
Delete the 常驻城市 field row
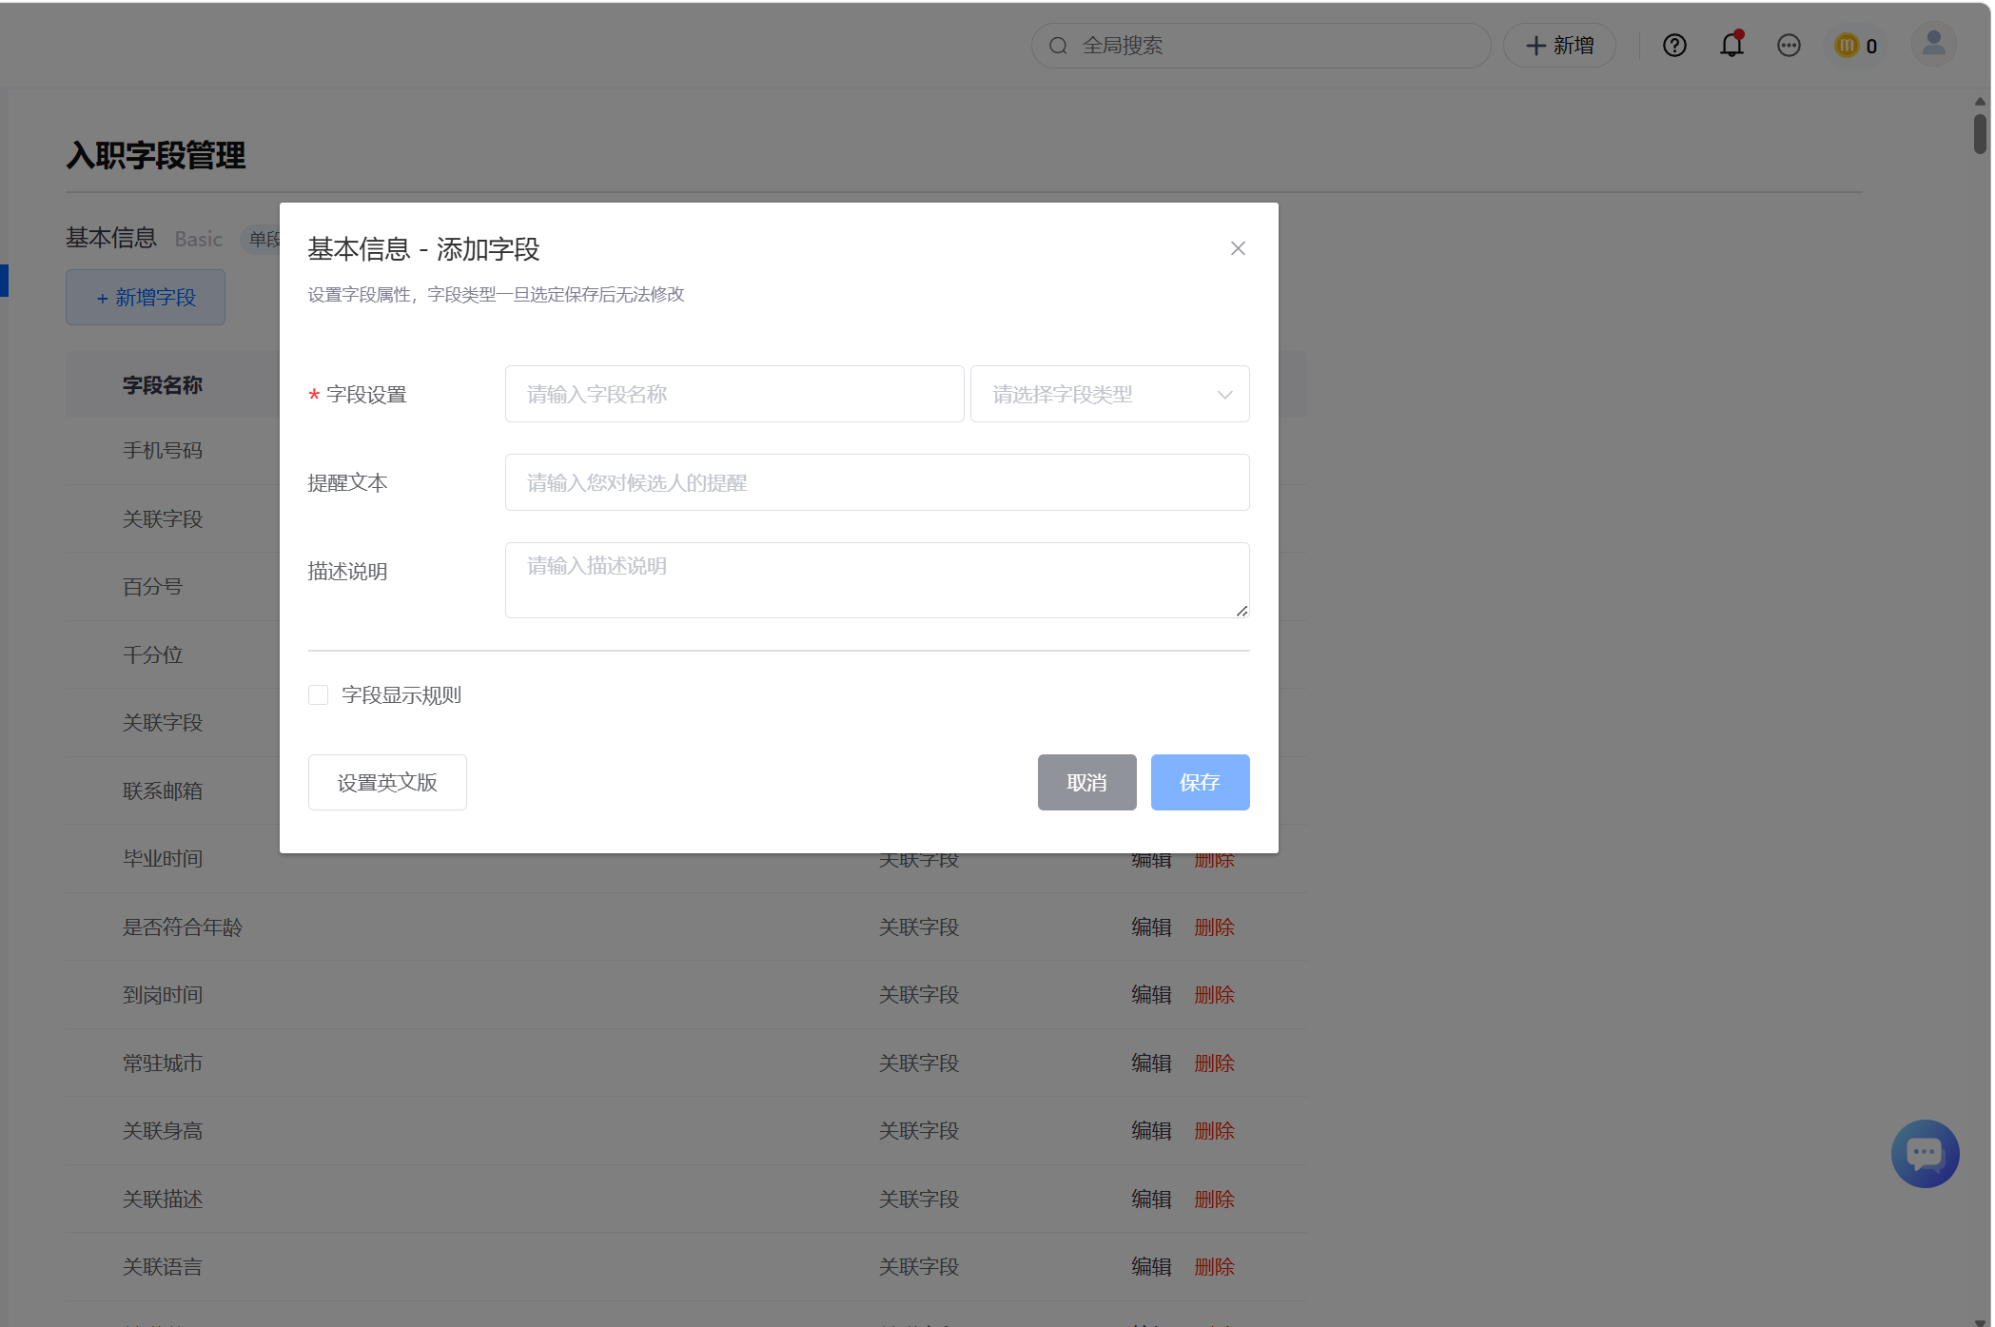click(1214, 1063)
